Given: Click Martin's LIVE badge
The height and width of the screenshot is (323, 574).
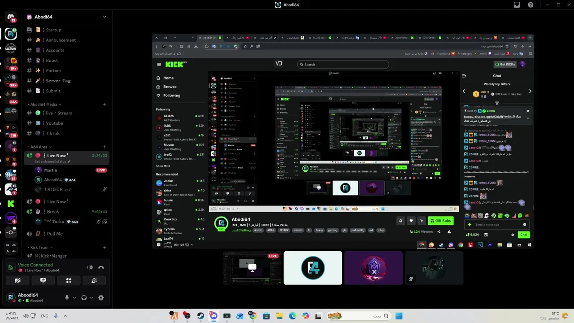Looking at the screenshot, I should 101,170.
